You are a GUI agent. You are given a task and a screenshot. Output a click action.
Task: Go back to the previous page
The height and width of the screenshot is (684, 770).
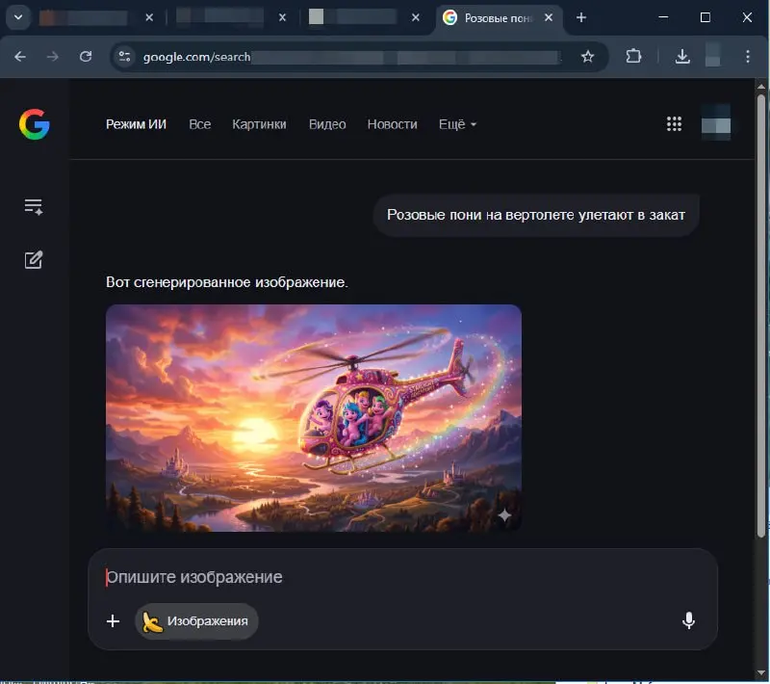[x=20, y=57]
